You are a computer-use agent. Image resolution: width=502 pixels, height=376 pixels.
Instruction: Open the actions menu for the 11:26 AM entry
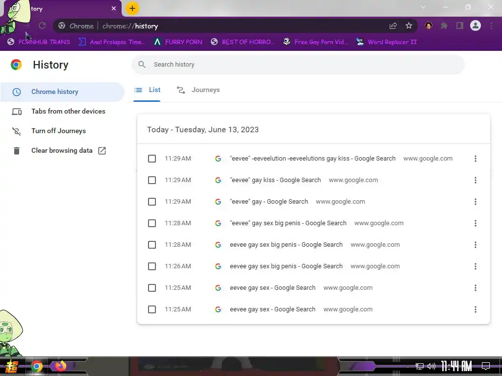point(476,266)
